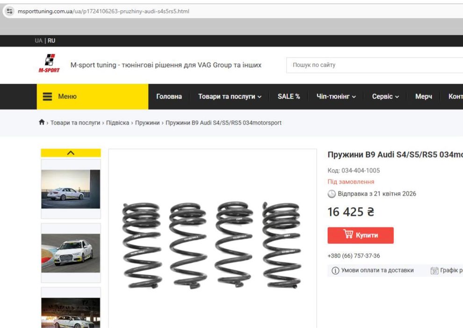Open the site info icon in address bar
Image resolution: width=463 pixels, height=328 pixels.
point(9,11)
